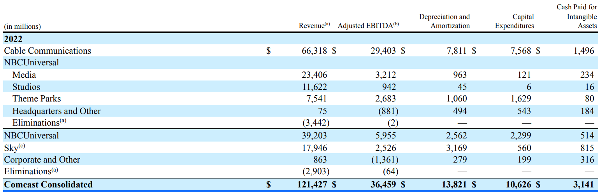
Task: Click NBCUniversal subtotal revenue 39,203
Action: point(314,135)
